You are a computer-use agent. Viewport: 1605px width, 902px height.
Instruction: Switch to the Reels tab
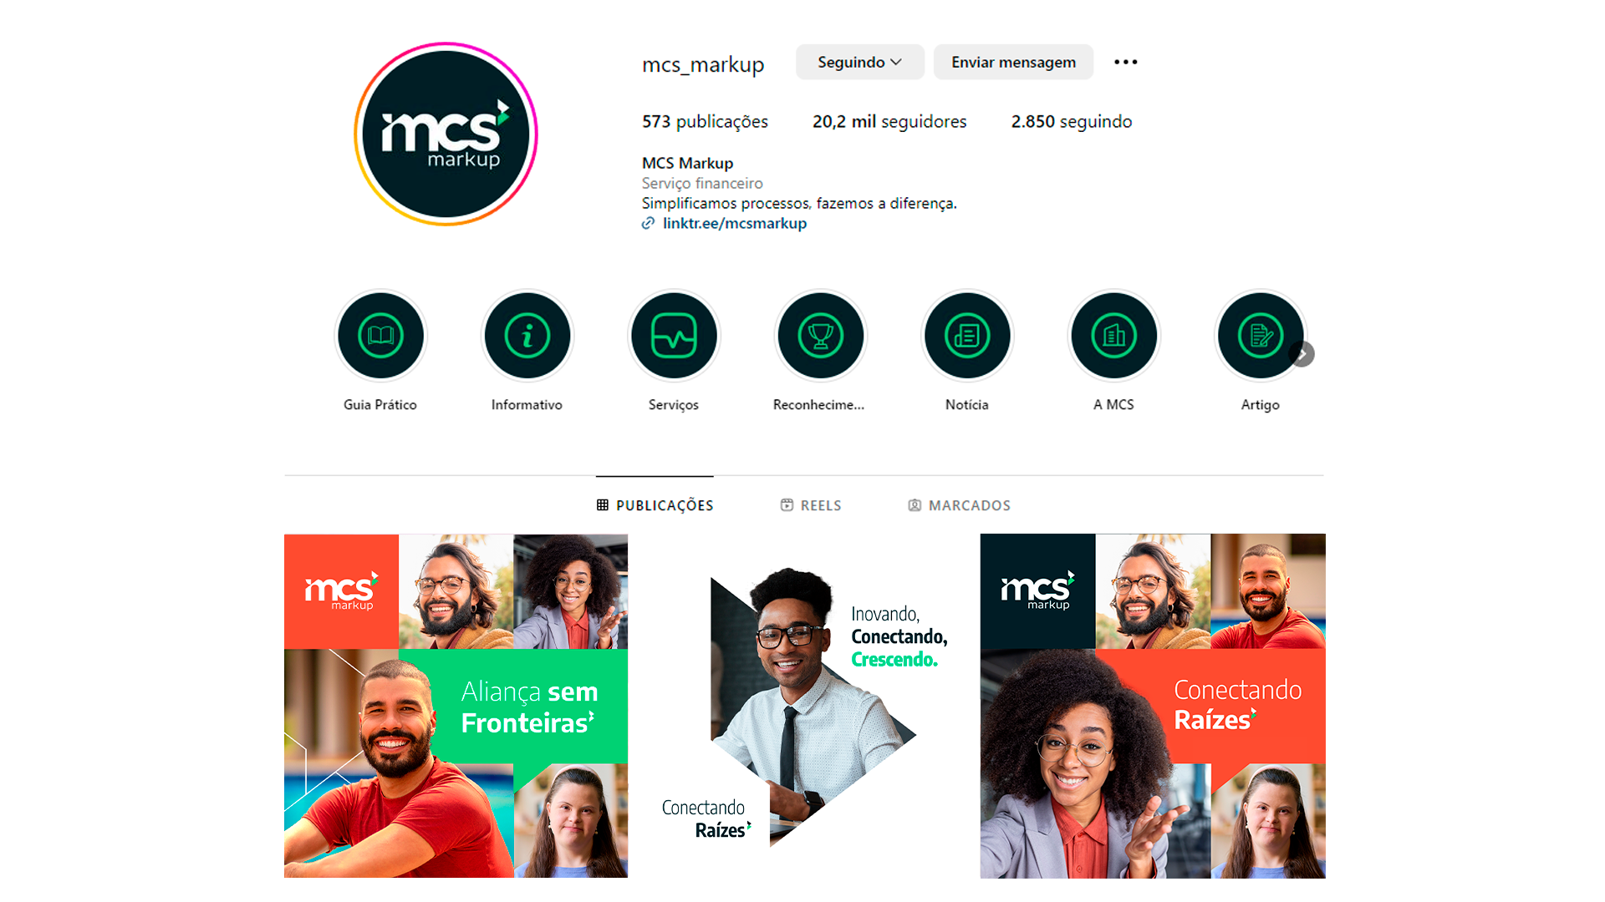pyautogui.click(x=811, y=505)
